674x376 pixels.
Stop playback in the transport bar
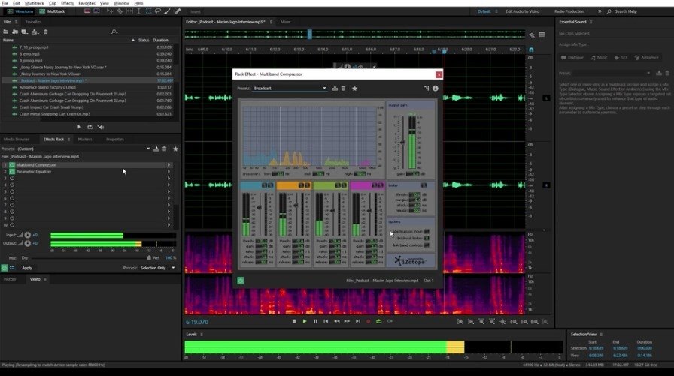[x=294, y=321]
